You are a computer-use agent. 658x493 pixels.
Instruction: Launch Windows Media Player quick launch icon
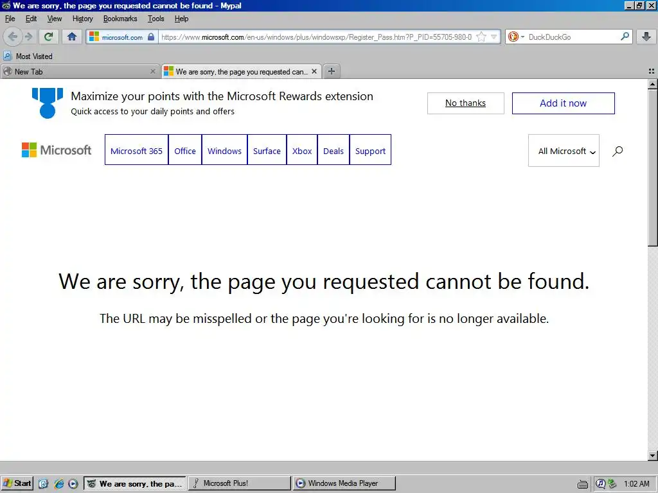73,483
